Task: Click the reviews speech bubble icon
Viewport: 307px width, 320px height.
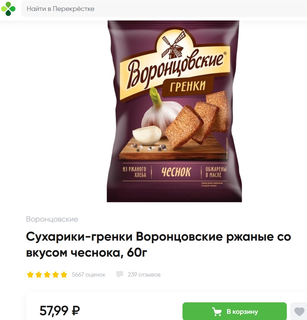Action: pos(120,274)
